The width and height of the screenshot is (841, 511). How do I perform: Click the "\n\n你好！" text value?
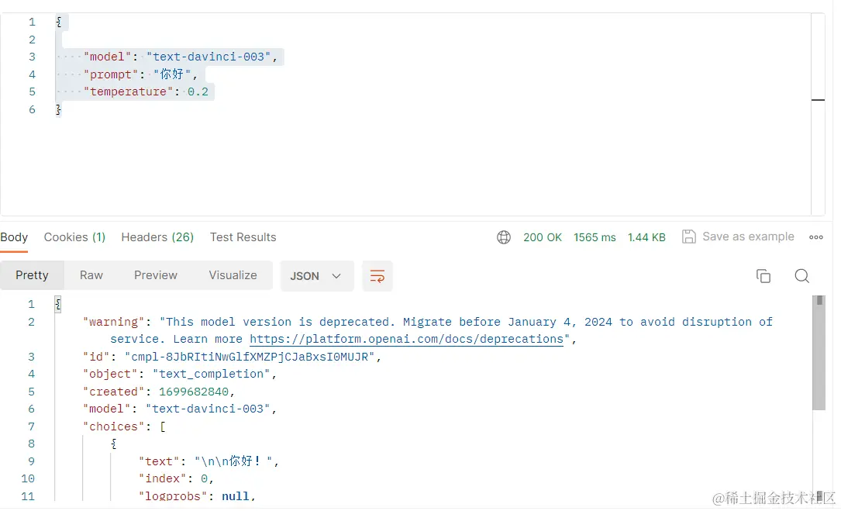(x=233, y=461)
